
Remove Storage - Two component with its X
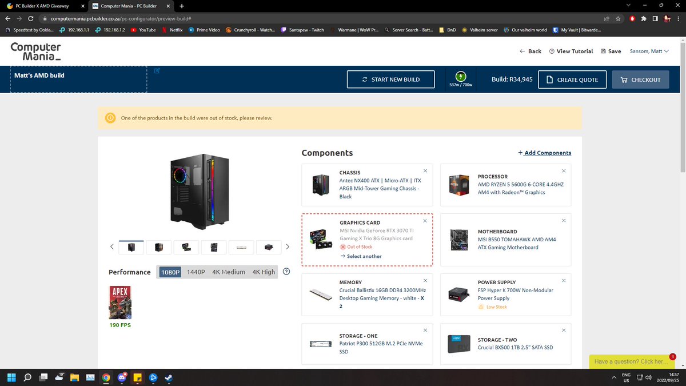coord(564,331)
